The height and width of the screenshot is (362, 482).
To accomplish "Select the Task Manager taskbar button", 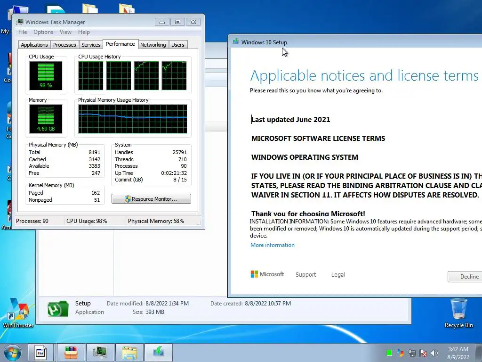I will click(x=100, y=353).
